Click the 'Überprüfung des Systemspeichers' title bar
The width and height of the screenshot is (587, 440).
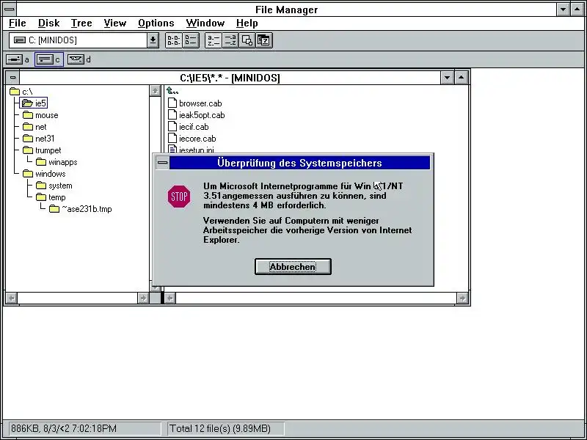pos(299,163)
